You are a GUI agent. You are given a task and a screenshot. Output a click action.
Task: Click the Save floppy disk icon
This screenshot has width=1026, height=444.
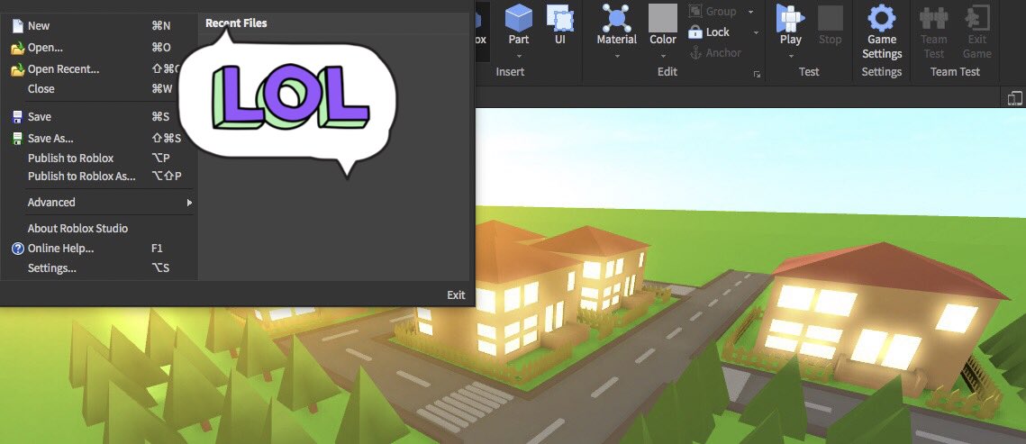[18, 117]
